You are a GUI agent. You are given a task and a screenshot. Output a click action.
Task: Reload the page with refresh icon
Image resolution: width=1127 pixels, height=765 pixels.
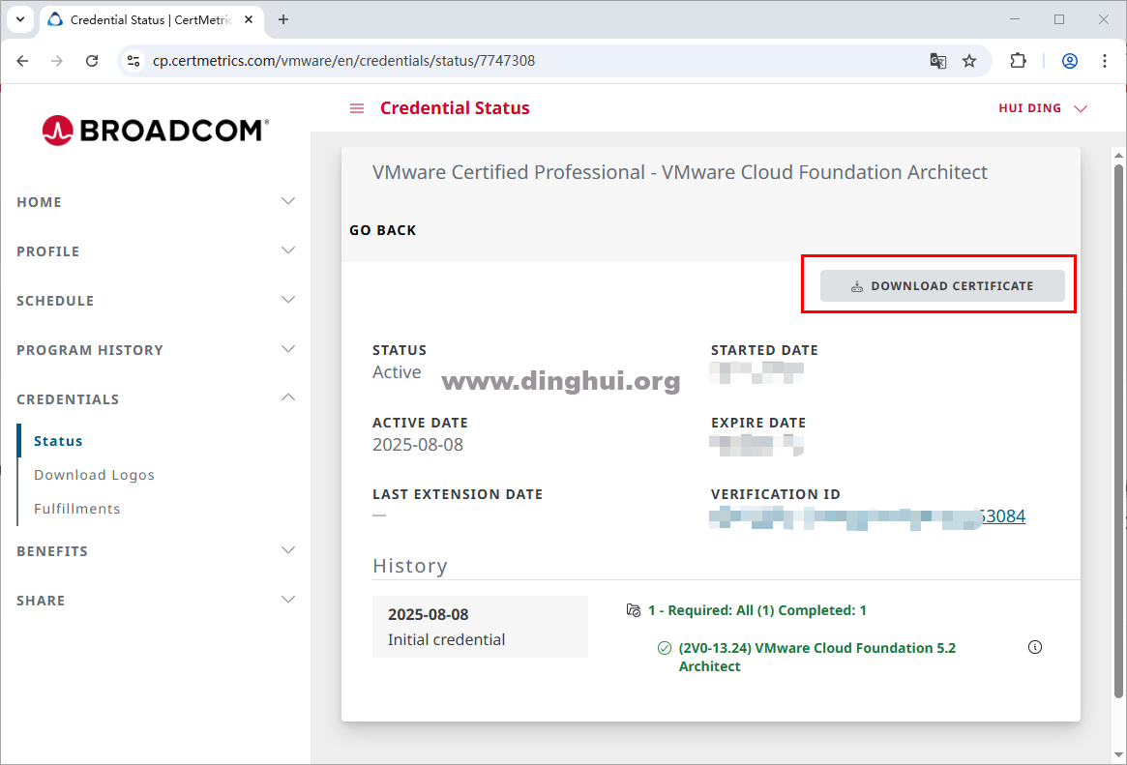point(92,61)
